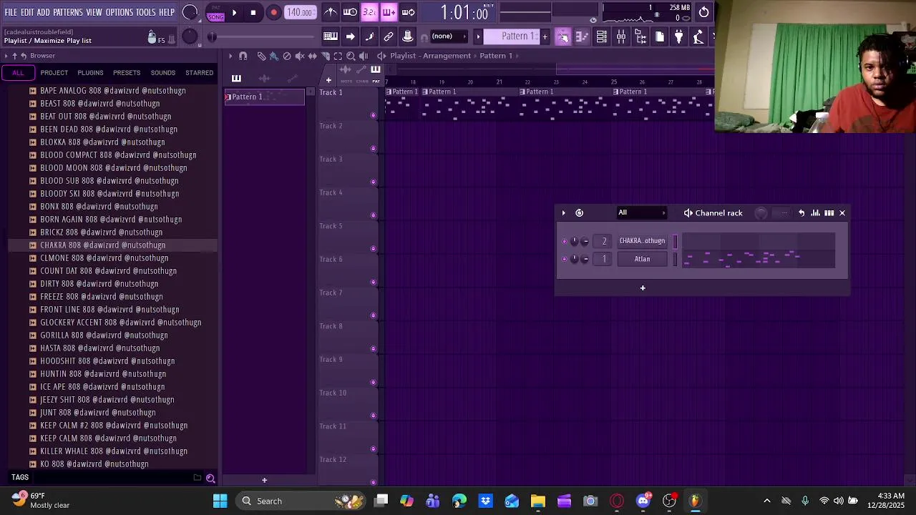Screen dimensions: 916x515
Task: Select Pattern 1 in the pattern picker
Action: [265, 97]
